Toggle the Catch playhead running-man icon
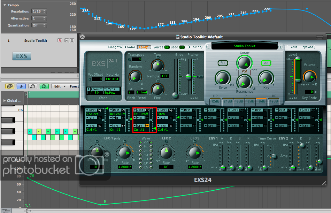The image size is (331, 213). (x=22, y=86)
